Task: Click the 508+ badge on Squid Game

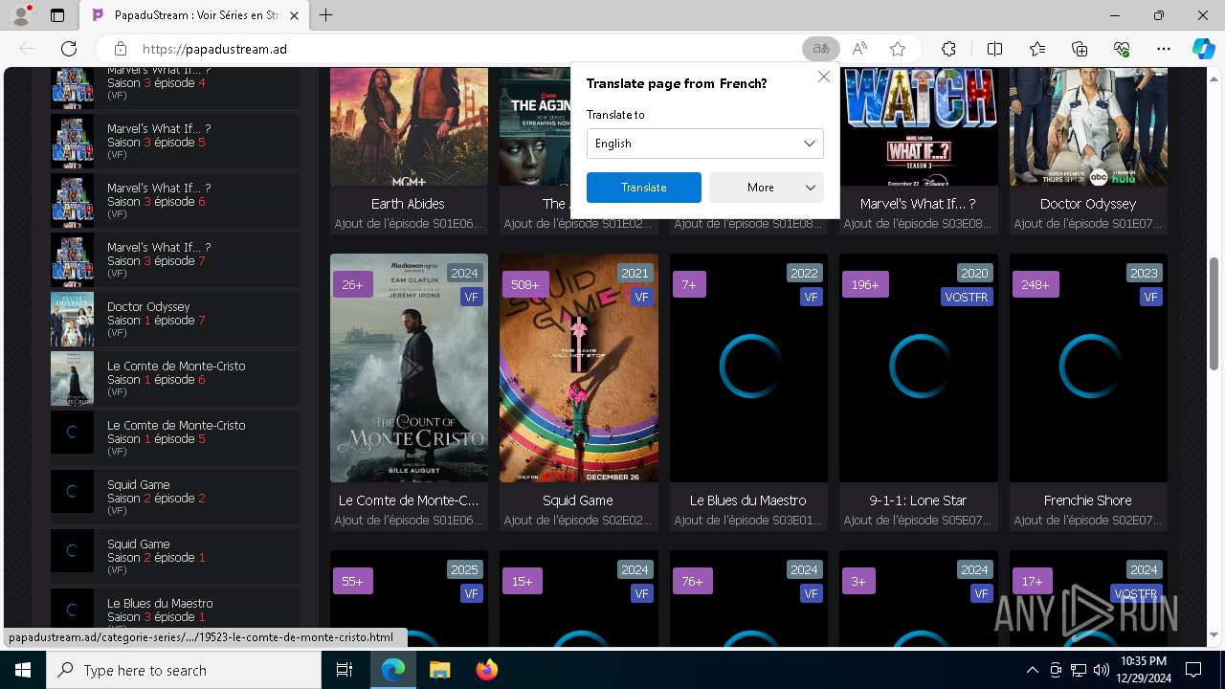Action: [x=523, y=284]
